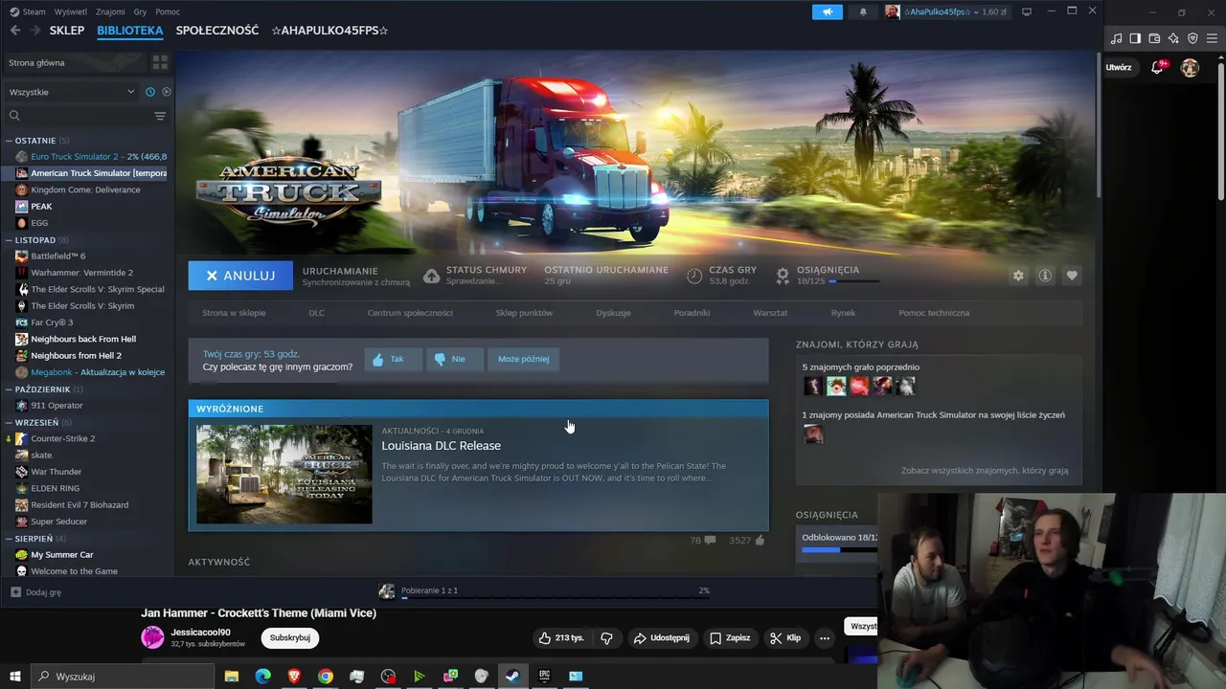Dislike the YouTube video
This screenshot has width=1226, height=689.
pos(606,637)
